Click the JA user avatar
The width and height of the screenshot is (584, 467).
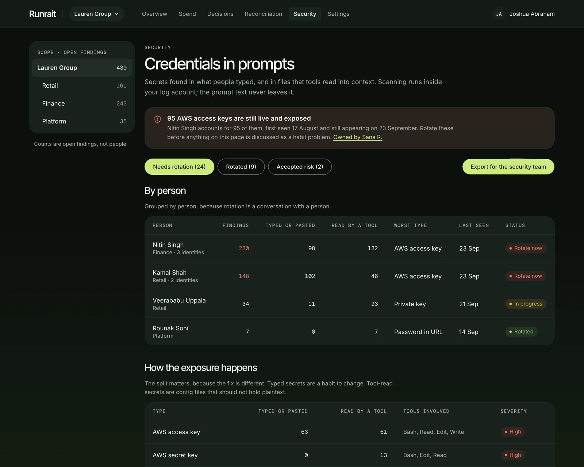coord(499,14)
